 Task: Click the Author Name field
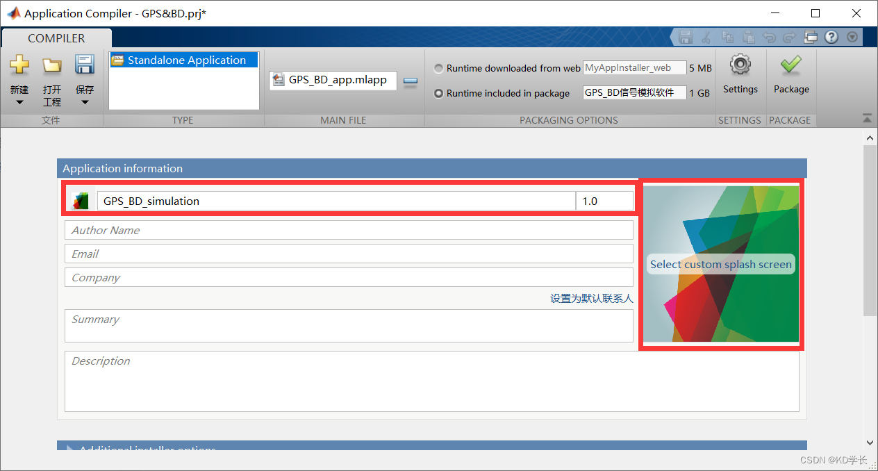point(349,230)
